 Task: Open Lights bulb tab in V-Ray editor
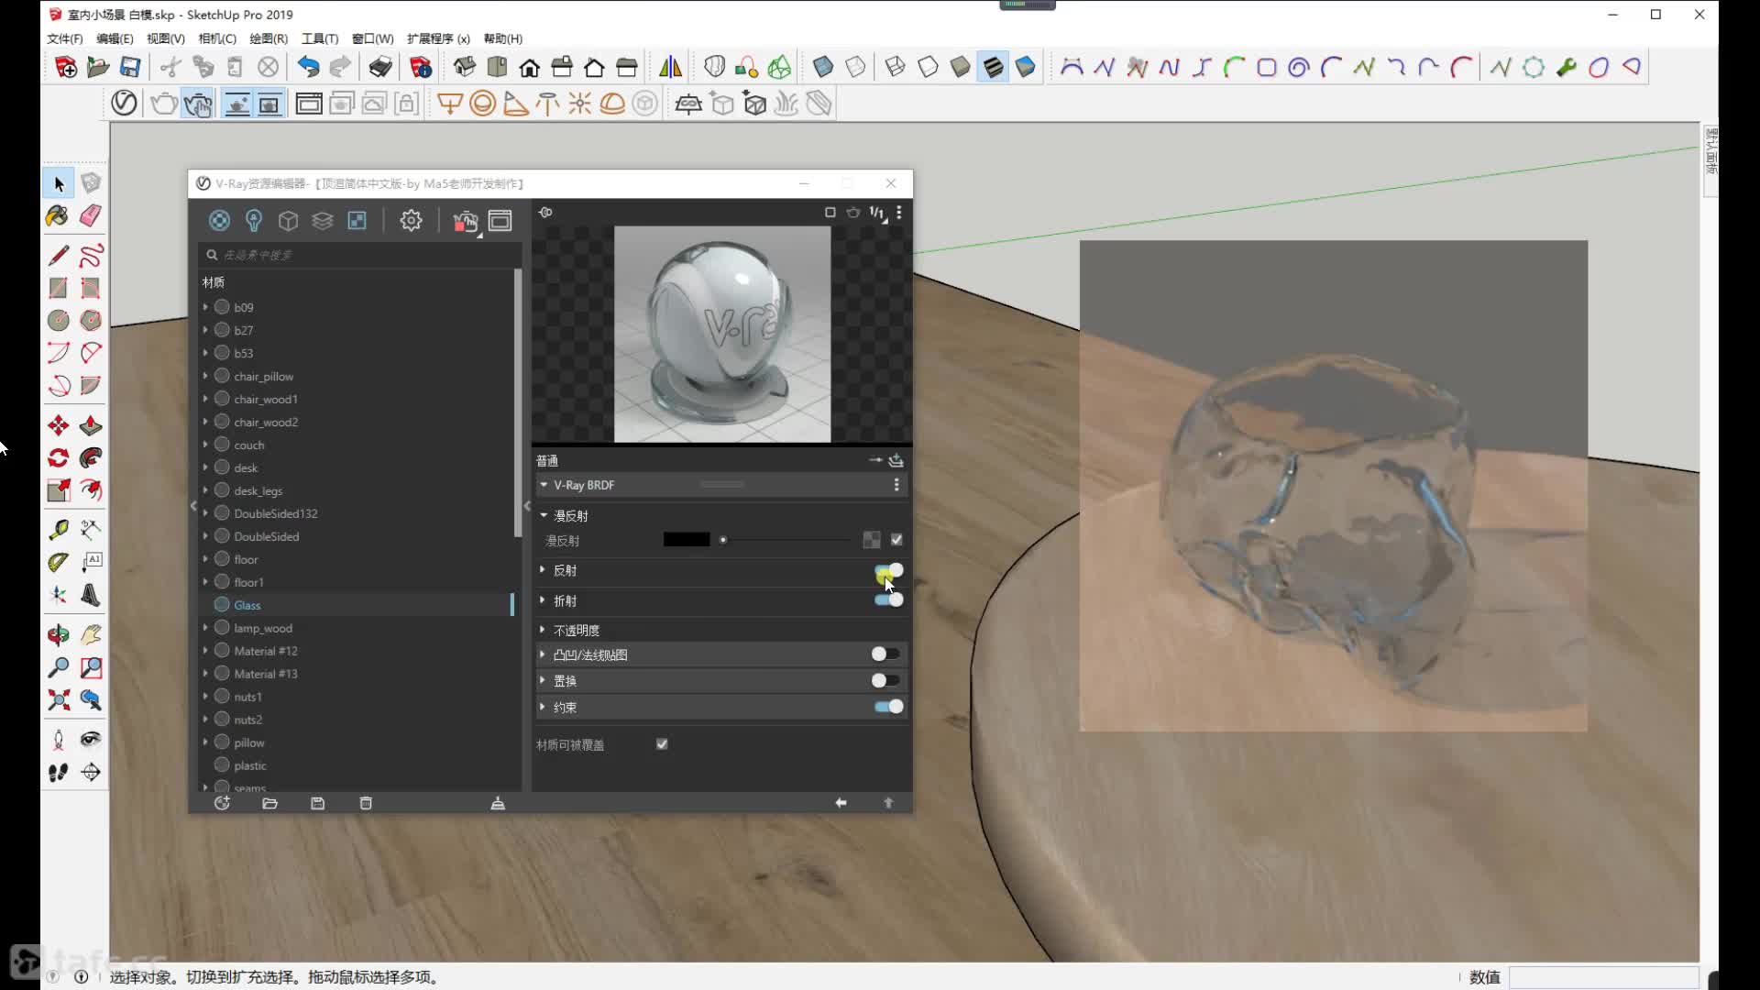pyautogui.click(x=254, y=221)
